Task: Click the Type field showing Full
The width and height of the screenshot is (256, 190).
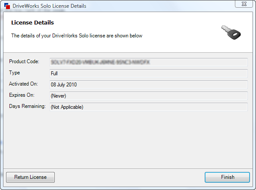Action: click(x=149, y=74)
